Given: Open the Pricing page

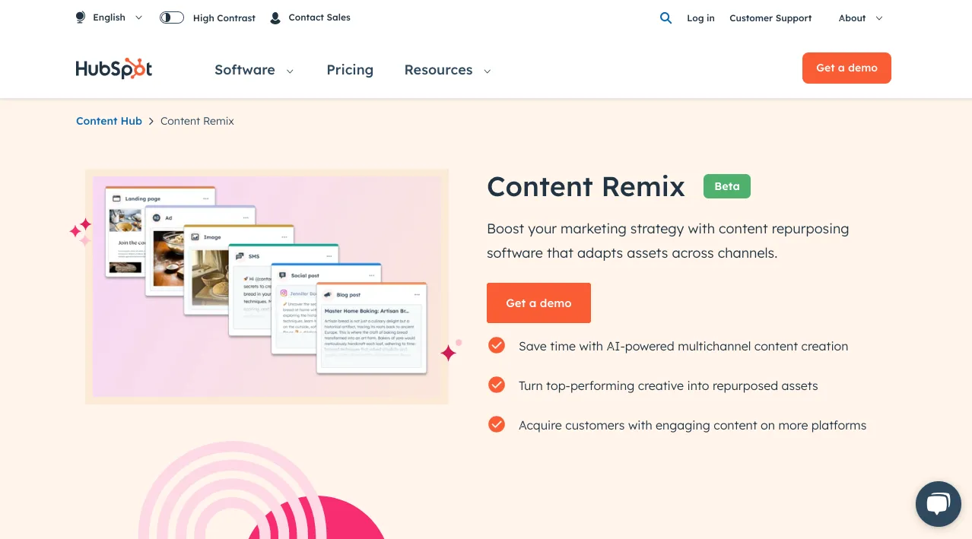Looking at the screenshot, I should pyautogui.click(x=350, y=70).
